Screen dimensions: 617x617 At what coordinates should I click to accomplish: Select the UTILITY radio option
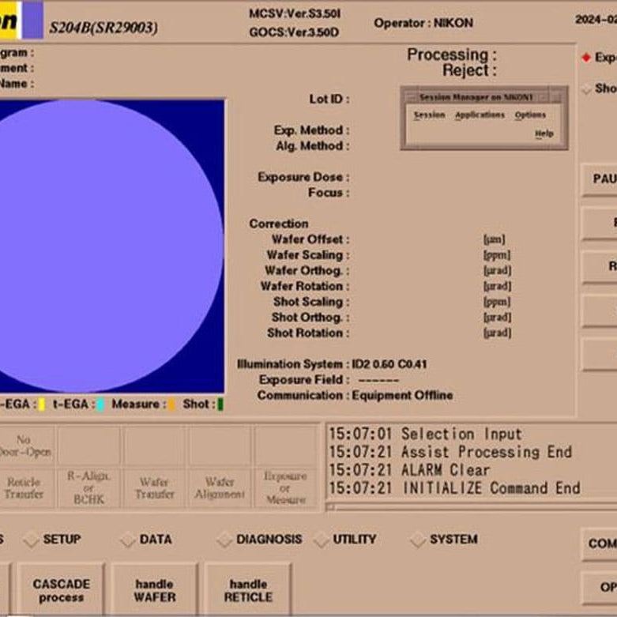click(x=321, y=540)
